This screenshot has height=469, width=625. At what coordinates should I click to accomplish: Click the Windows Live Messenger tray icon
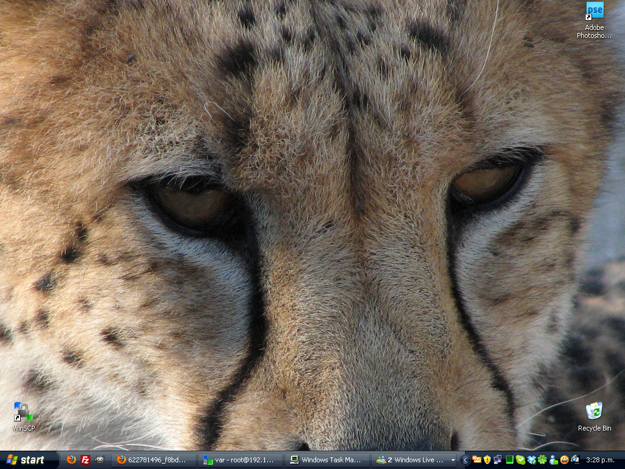[553, 460]
